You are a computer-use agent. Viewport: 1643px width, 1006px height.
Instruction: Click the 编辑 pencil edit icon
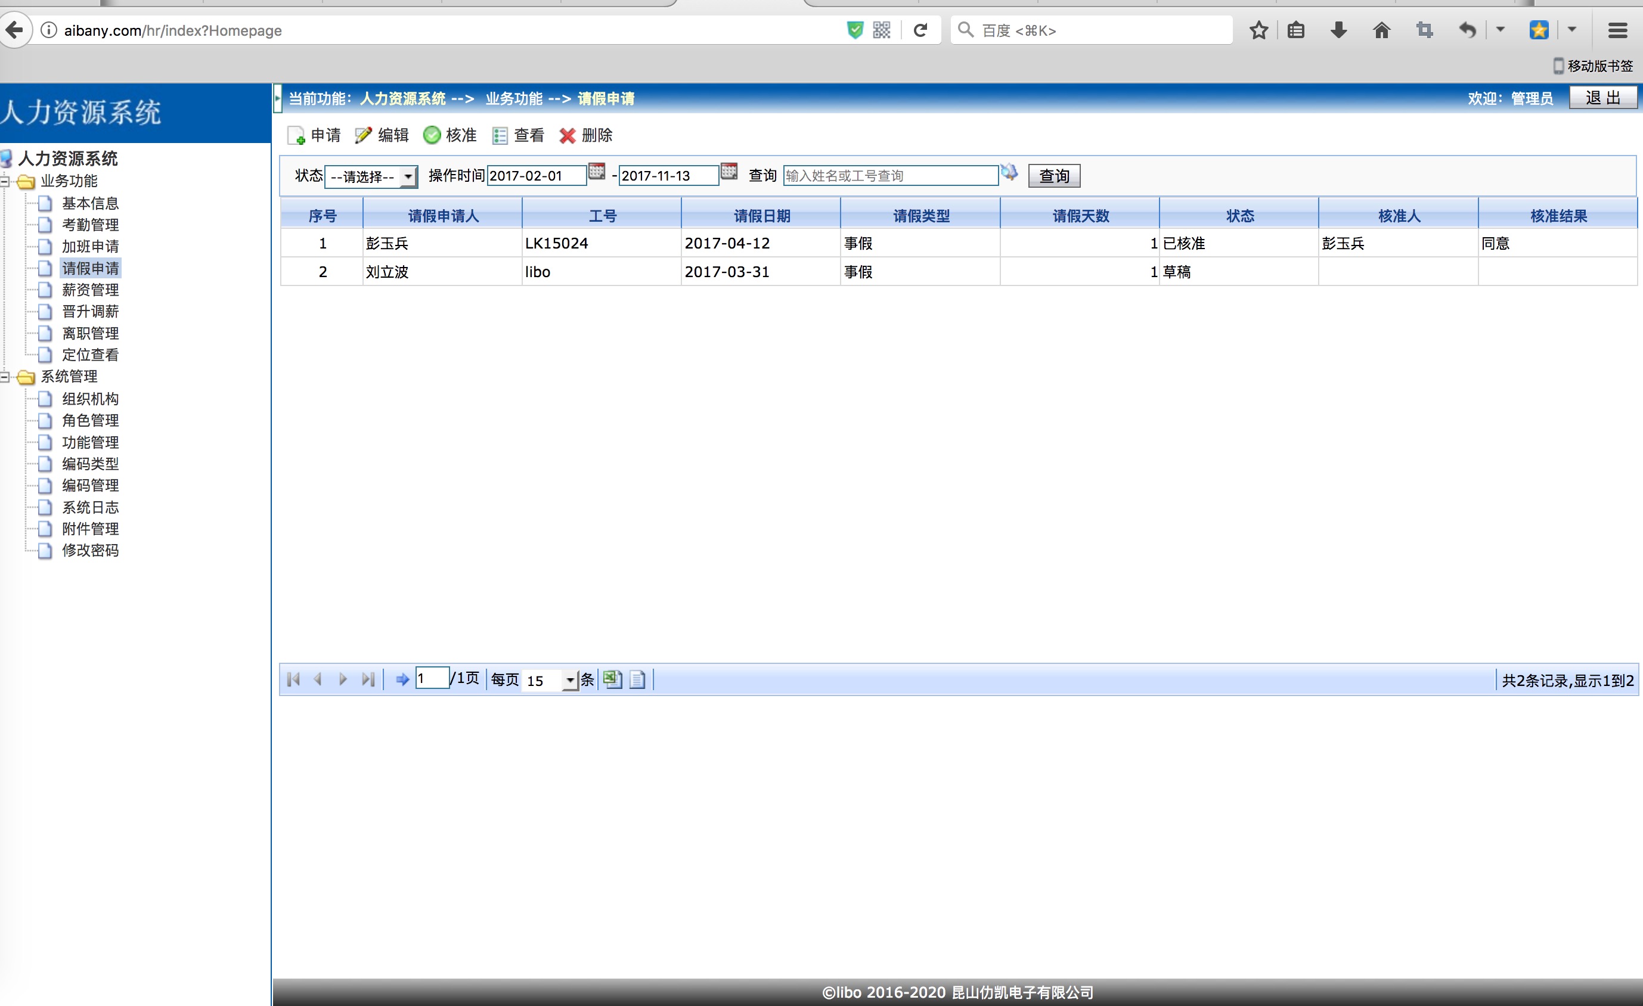tap(364, 135)
